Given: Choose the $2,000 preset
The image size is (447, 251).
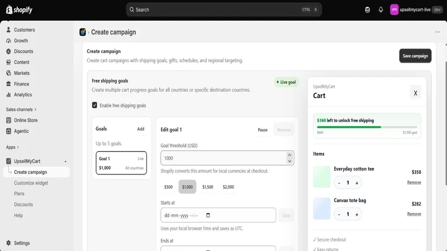Looking at the screenshot, I should (x=229, y=187).
